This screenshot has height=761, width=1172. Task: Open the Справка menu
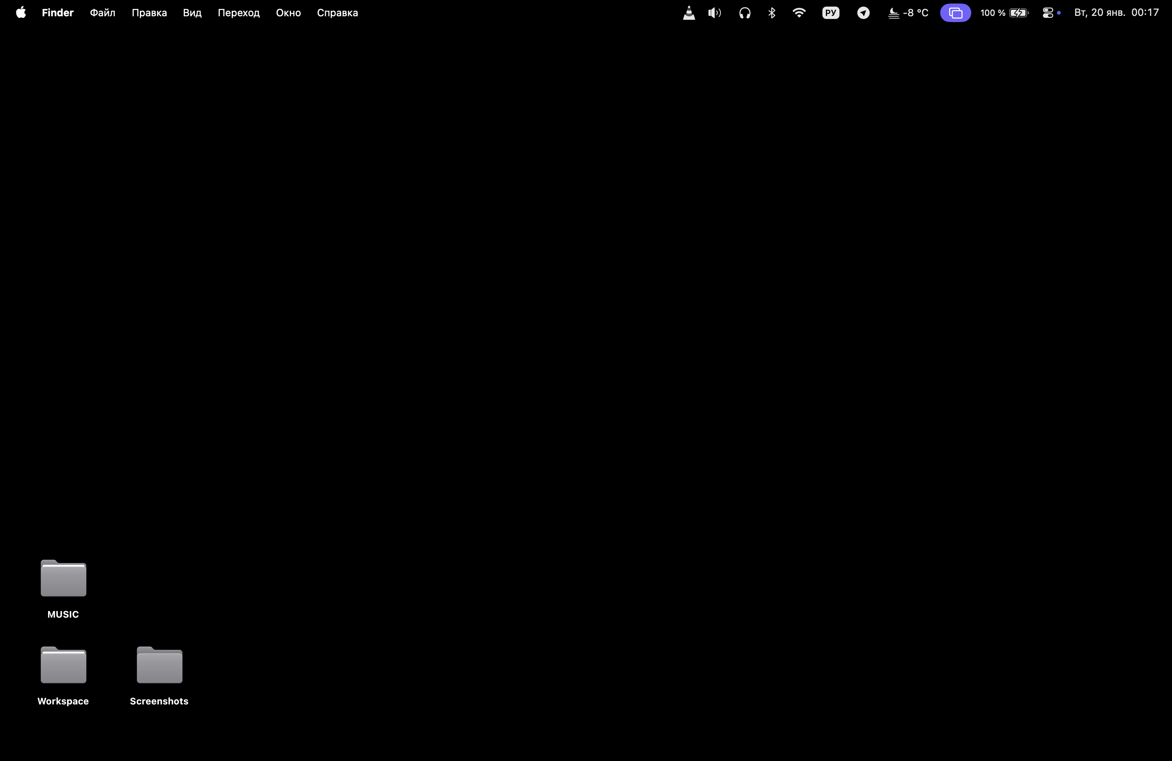337,13
